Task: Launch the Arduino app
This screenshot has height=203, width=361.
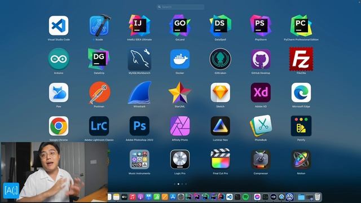Action: 59,59
